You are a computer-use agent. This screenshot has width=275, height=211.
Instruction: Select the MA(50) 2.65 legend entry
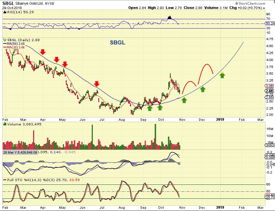point(16,44)
